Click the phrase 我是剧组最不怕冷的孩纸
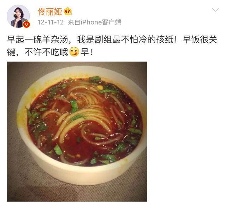The height and width of the screenshot is (202, 226). tap(125, 39)
